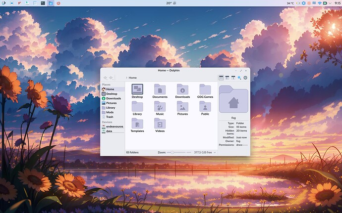Open Library in the Places panel
This screenshot has height=213, width=342.
click(x=113, y=108)
